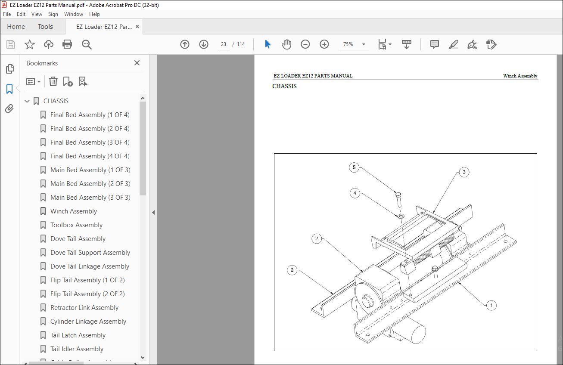This screenshot has height=365, width=563.
Task: Zoom in with plus icon
Action: [324, 44]
